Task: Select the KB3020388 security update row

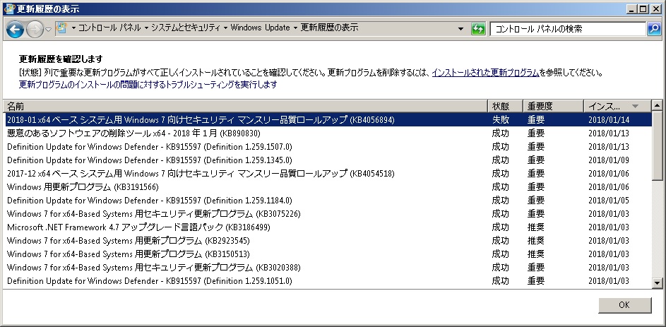Action: [328, 268]
